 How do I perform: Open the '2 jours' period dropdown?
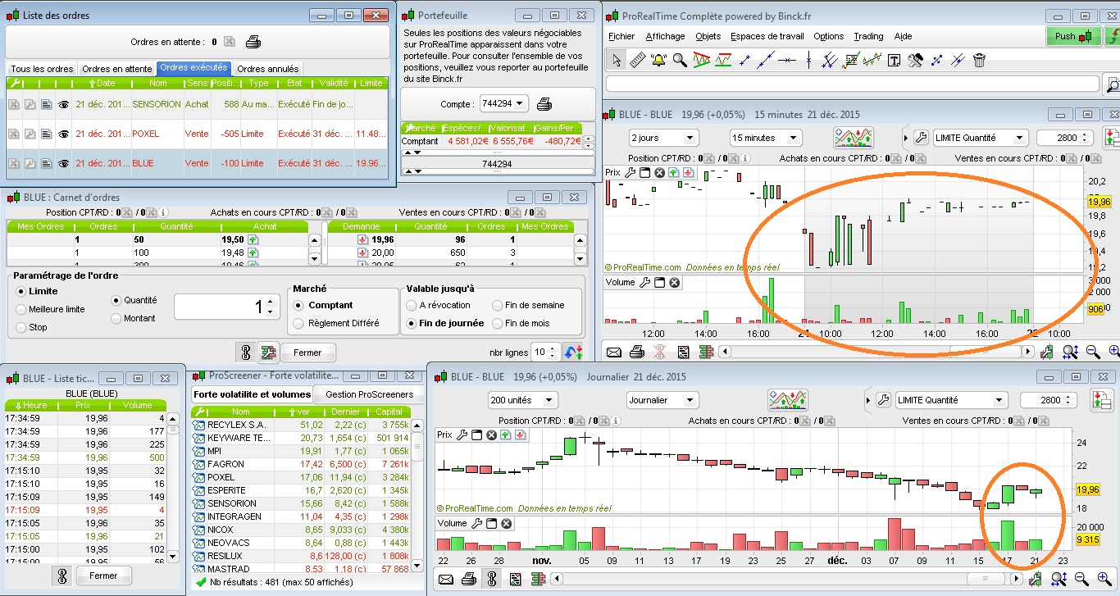pyautogui.click(x=663, y=138)
